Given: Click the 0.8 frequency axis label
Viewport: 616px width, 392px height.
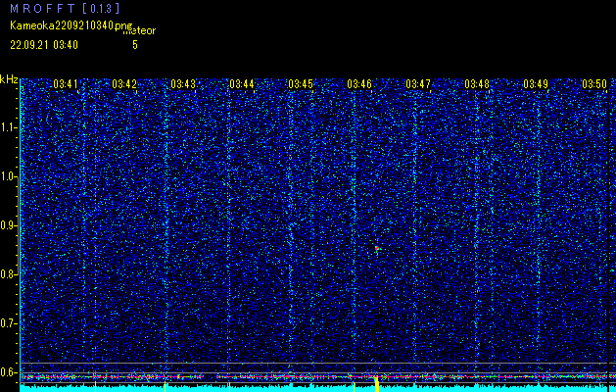Looking at the screenshot, I should (9, 274).
